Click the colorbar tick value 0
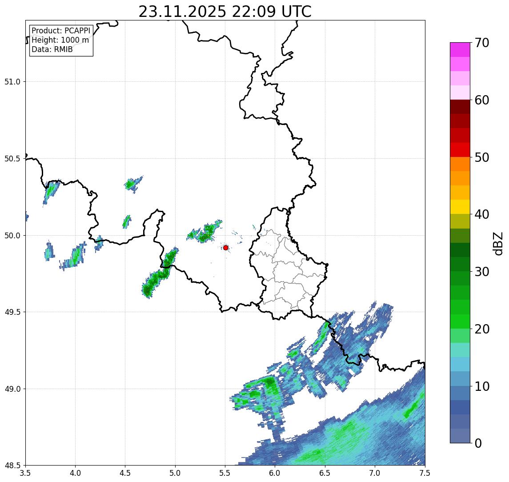 click(478, 443)
